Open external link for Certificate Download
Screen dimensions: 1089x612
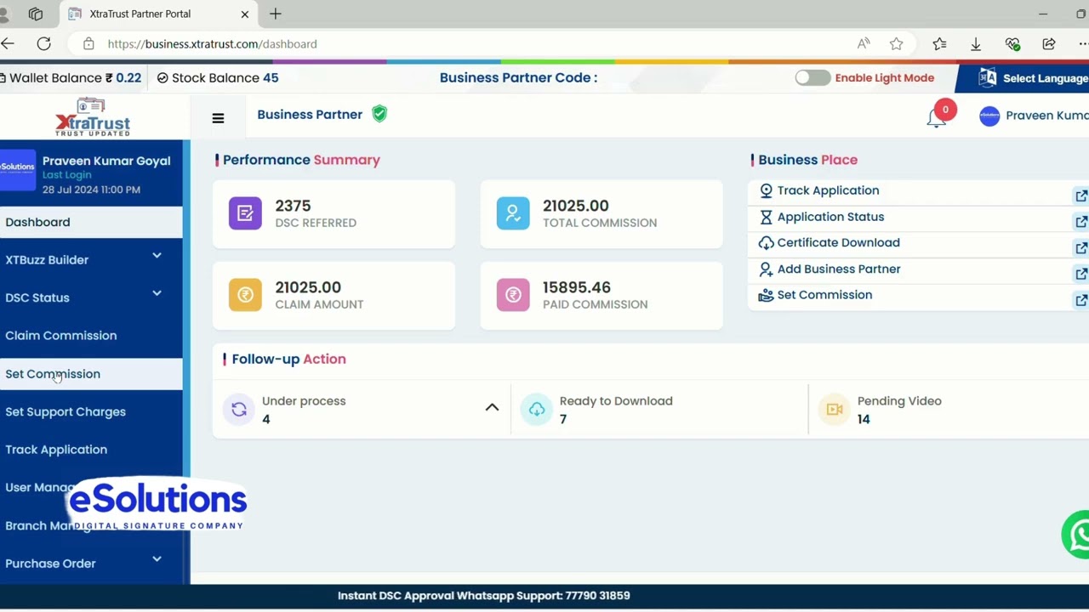tap(1081, 248)
